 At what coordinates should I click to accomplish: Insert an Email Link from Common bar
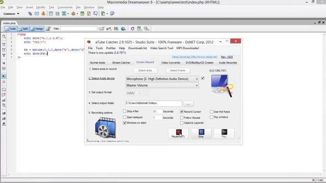pyautogui.click(x=37, y=14)
